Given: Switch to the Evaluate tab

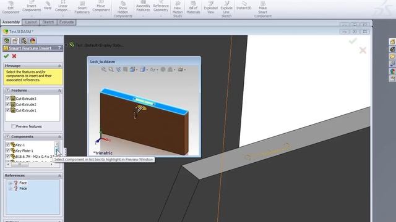Looking at the screenshot, I should [66, 22].
